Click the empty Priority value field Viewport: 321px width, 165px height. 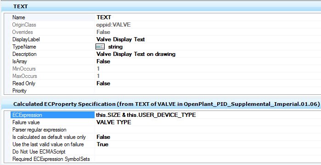[x=208, y=91]
